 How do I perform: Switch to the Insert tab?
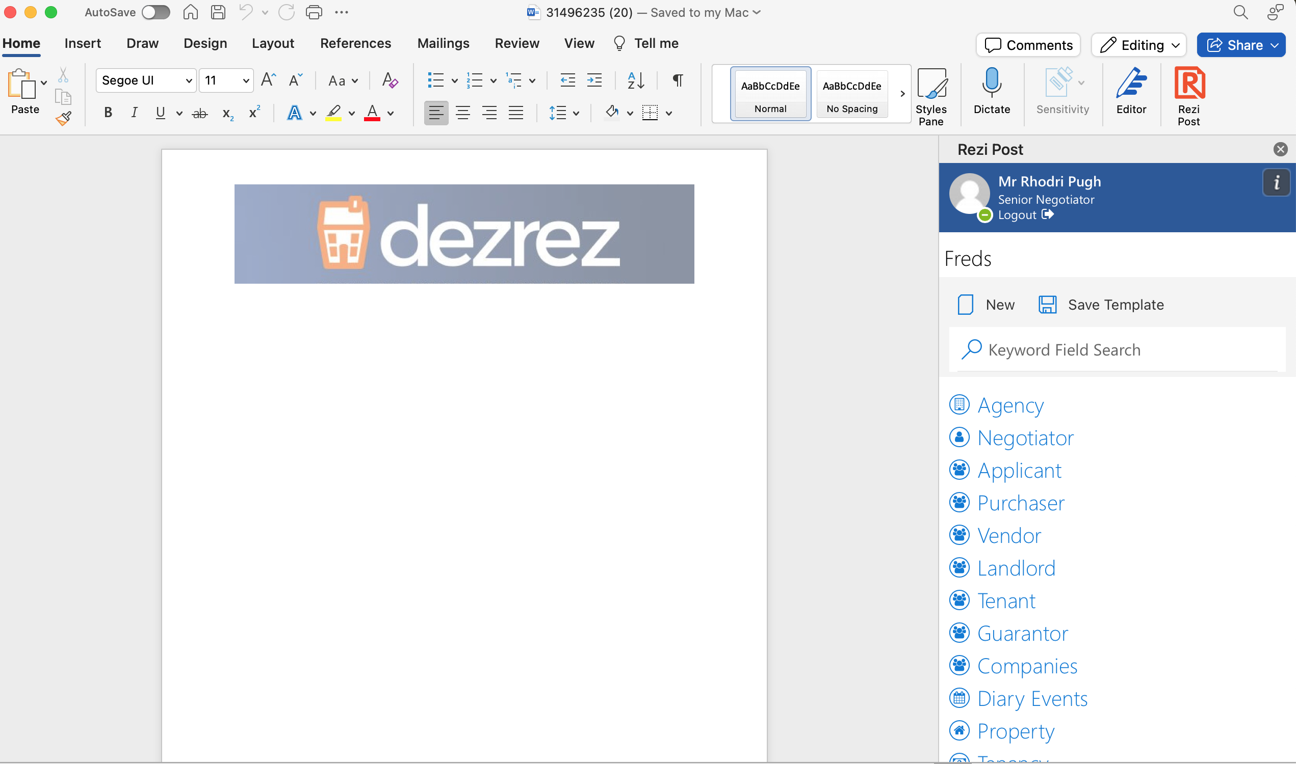83,43
